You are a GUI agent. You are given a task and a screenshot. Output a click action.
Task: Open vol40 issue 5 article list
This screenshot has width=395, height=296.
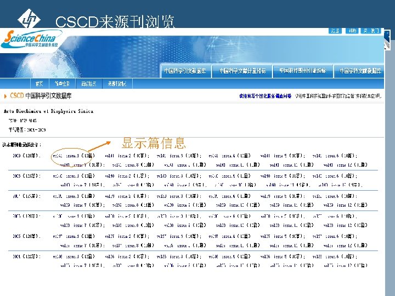(283, 176)
